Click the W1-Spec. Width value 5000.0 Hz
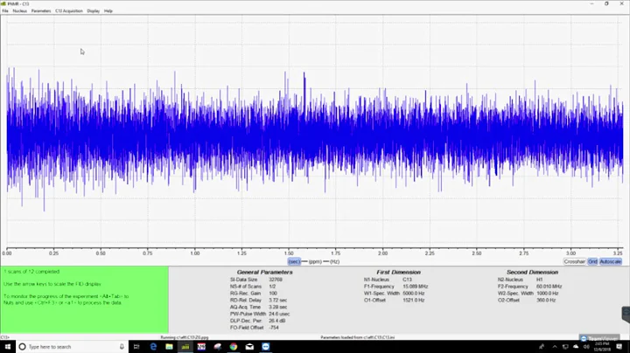Viewport: 630px width, 353px height. click(414, 294)
